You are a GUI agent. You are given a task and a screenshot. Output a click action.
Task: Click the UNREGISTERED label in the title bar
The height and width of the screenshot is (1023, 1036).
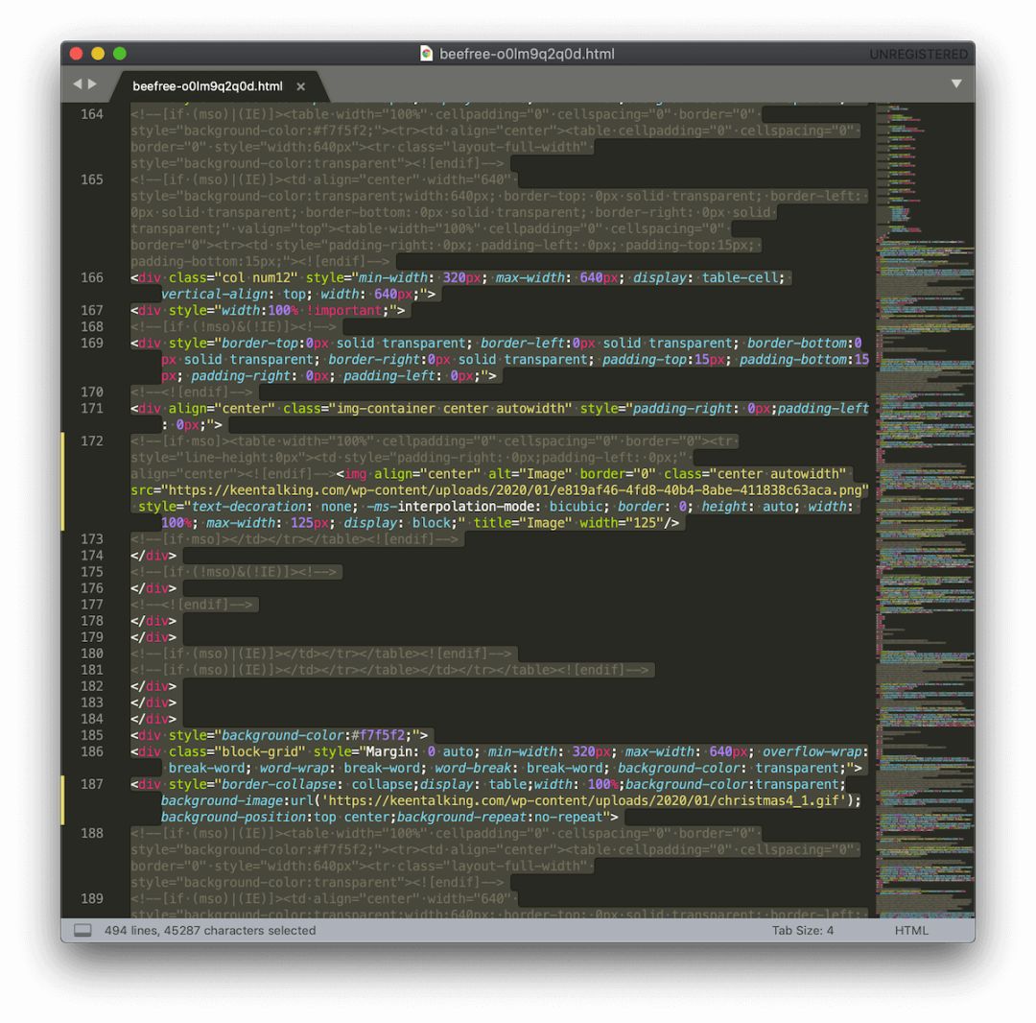pos(918,54)
